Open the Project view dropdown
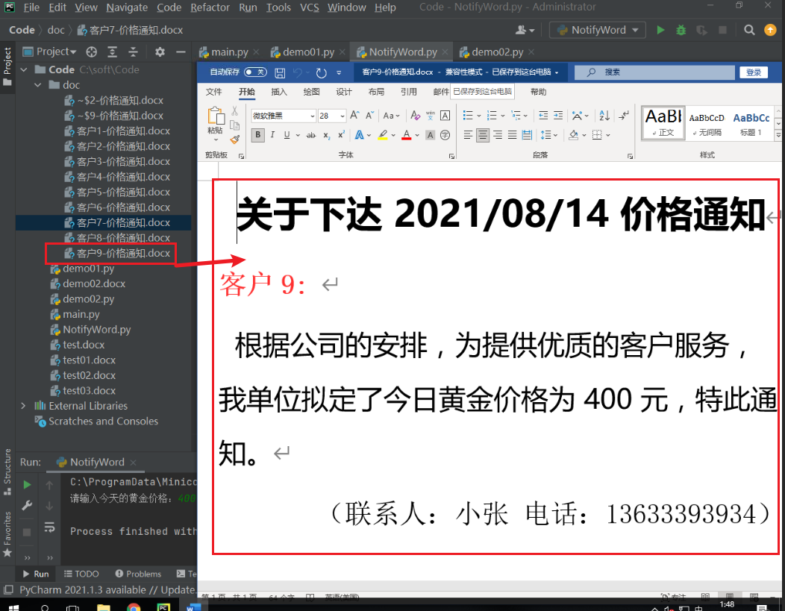This screenshot has width=785, height=611. point(49,51)
